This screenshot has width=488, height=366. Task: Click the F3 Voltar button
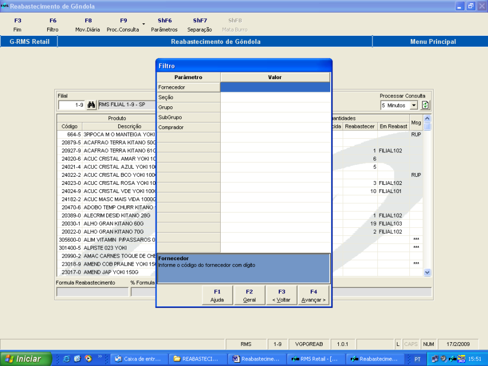coord(281,296)
